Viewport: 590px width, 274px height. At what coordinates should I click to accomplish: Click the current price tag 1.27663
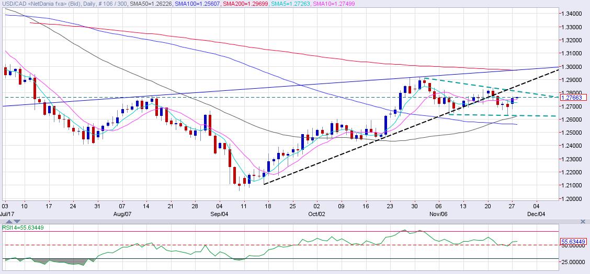[x=574, y=97]
